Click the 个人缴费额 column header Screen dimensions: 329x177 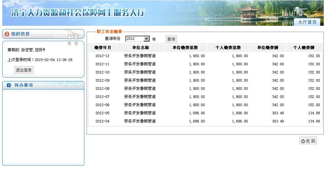click(x=303, y=48)
